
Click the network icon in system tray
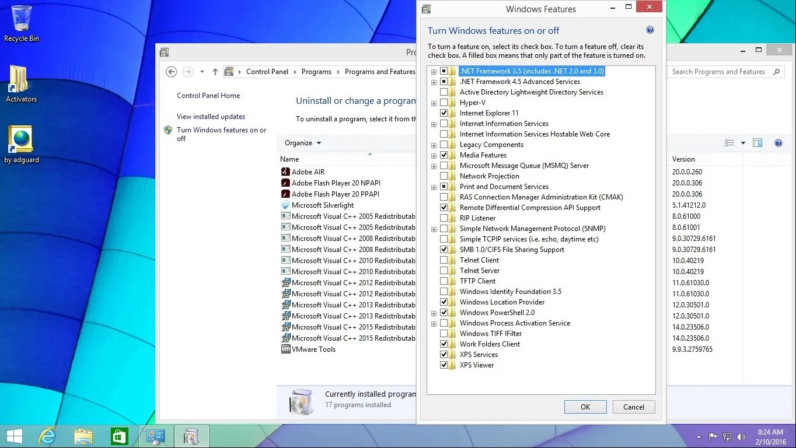click(x=727, y=436)
